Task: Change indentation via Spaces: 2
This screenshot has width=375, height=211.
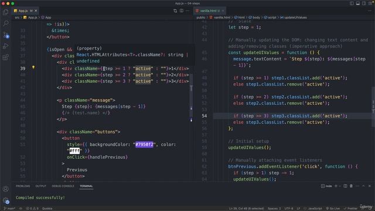Action: [274, 209]
